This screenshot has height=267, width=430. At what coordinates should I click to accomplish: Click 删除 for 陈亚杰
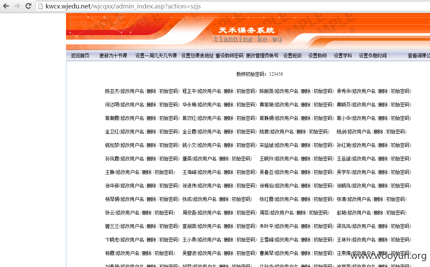151,91
